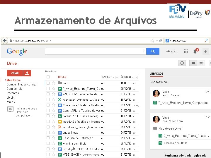
Task: Click the blue Google search button
Action: 153,51
